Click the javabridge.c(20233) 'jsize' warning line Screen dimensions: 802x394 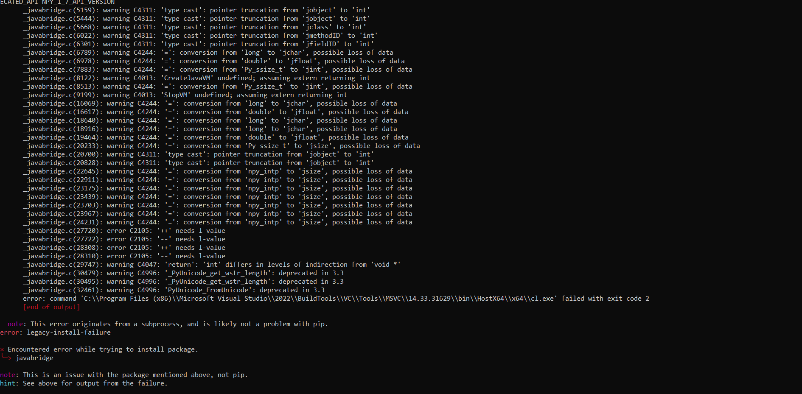222,146
